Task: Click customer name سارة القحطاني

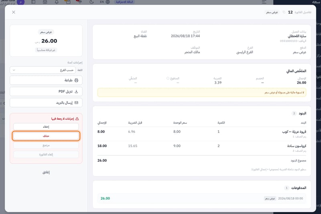Action: coord(297,36)
